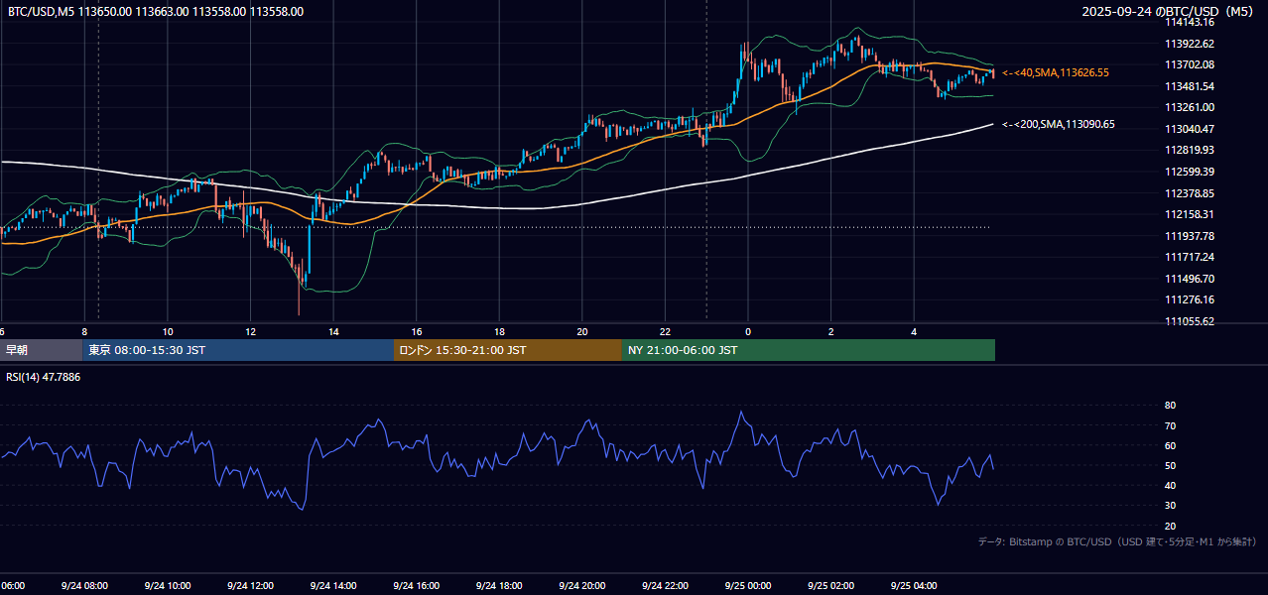Click the 9/24 18:00 bottom time label

(x=499, y=586)
